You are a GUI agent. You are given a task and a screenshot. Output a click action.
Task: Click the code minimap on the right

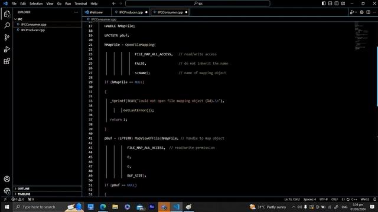click(361, 36)
